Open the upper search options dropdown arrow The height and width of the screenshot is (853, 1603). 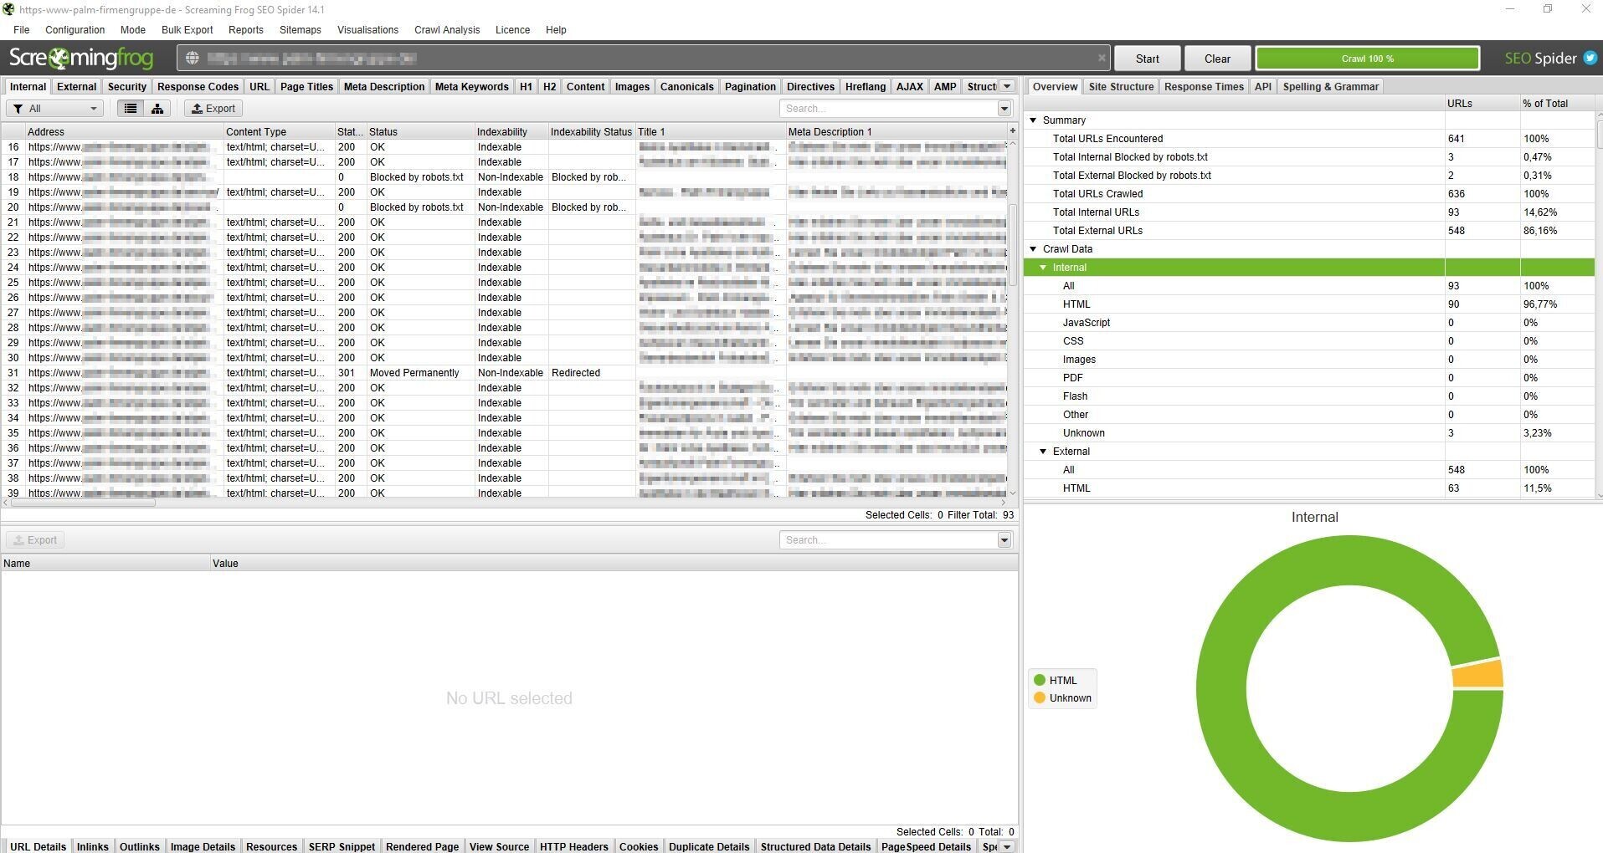click(1004, 109)
